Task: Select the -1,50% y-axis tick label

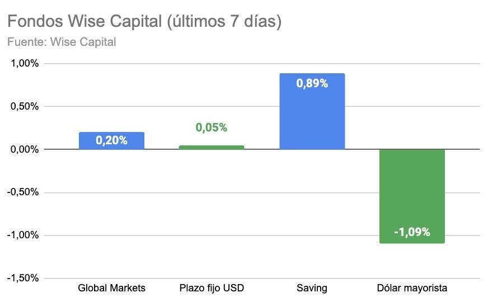Action: click(23, 278)
